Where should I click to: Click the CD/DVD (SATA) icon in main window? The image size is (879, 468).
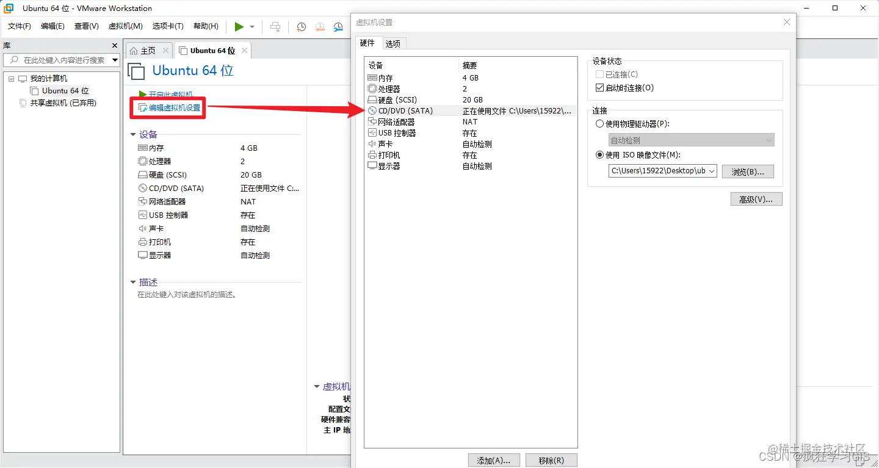142,188
